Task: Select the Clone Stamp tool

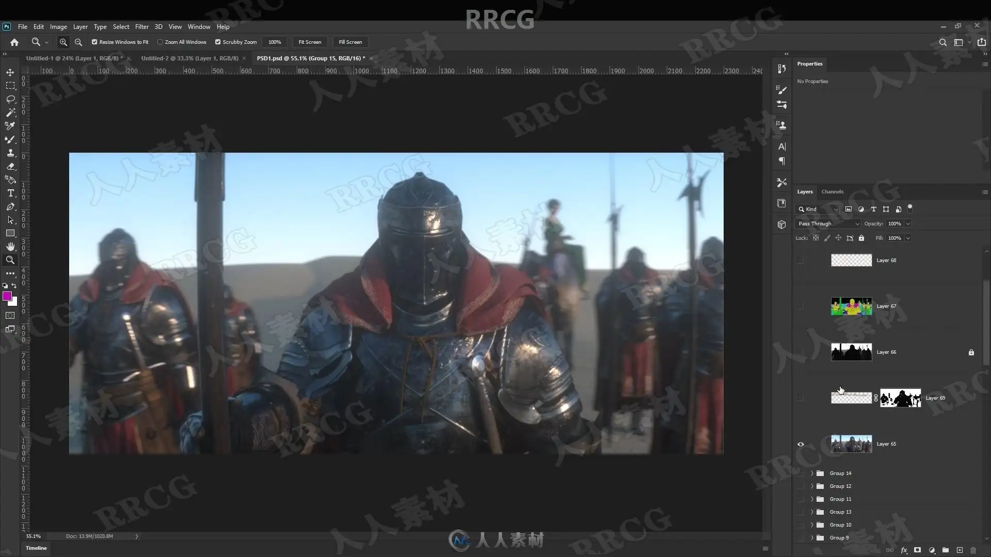Action: 10,153
